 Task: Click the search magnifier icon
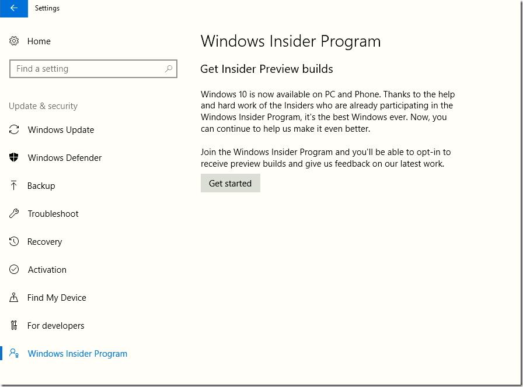coord(169,69)
